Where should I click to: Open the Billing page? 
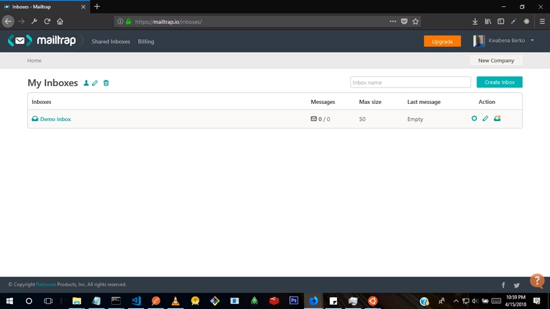pyautogui.click(x=146, y=41)
